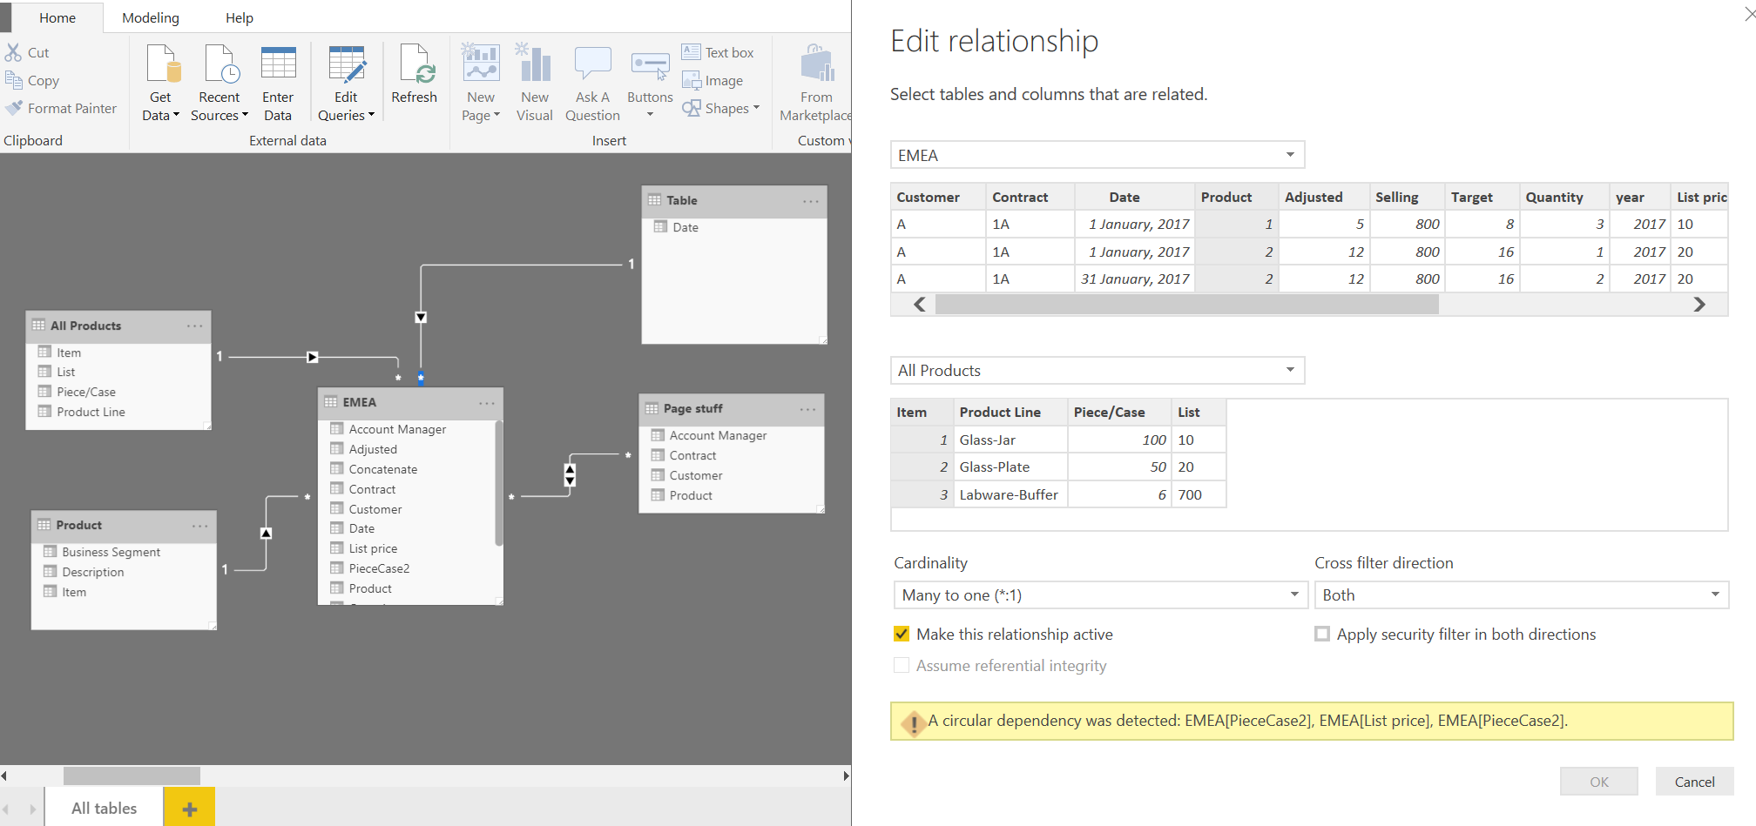Screen dimensions: 1756x826
Task: Toggle Assume referential integrity checkbox
Action: (x=902, y=665)
